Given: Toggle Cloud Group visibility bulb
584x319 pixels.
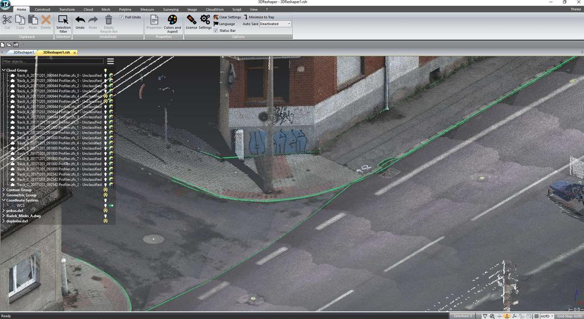Looking at the screenshot, I should (x=106, y=70).
